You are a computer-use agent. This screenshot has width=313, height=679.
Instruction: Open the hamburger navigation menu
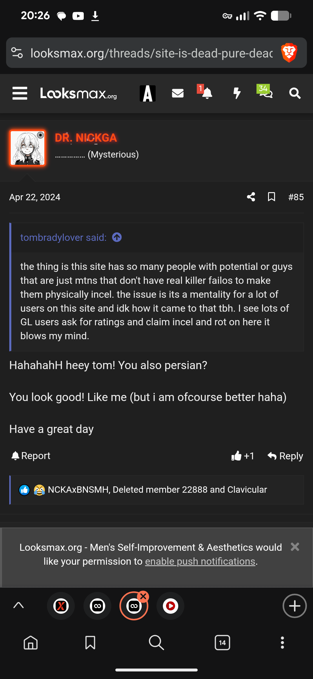20,93
